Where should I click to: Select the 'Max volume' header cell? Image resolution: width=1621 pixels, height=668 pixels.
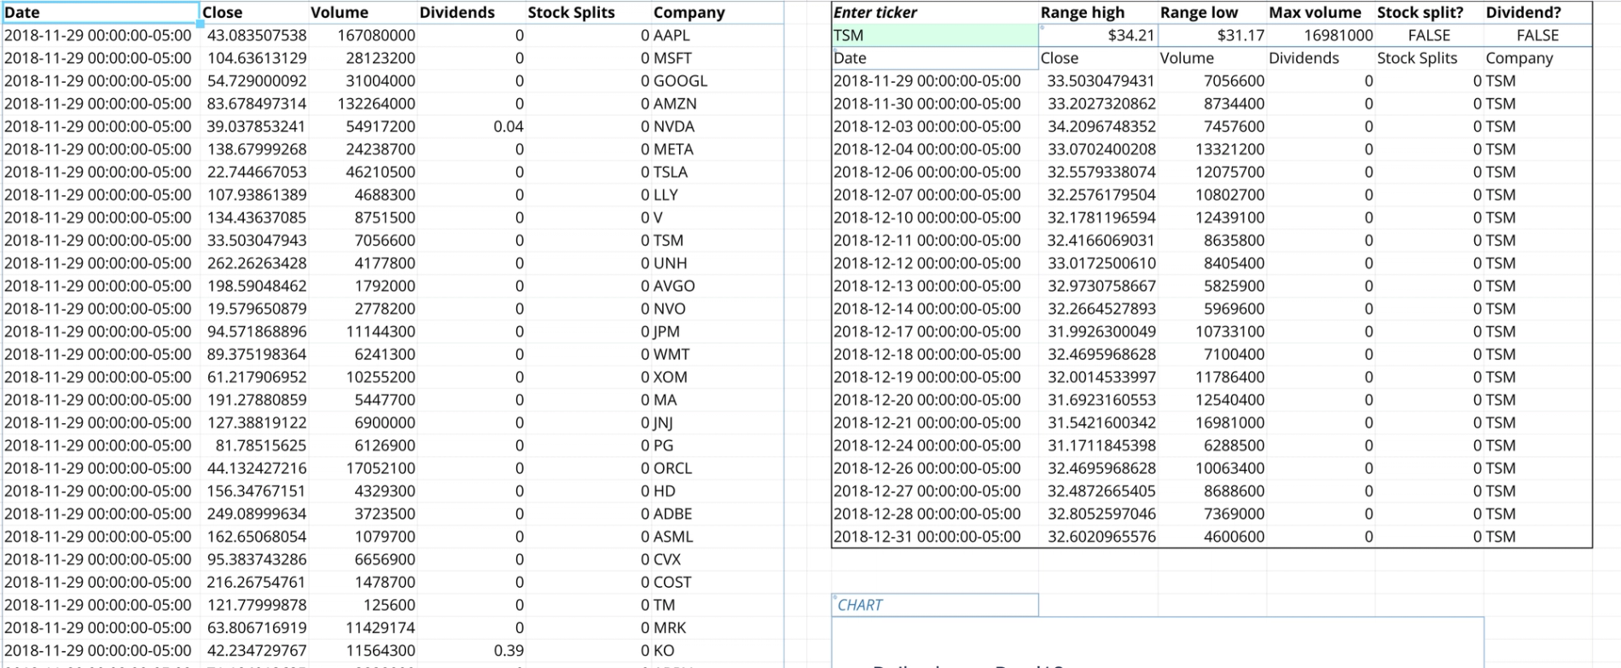(1321, 13)
